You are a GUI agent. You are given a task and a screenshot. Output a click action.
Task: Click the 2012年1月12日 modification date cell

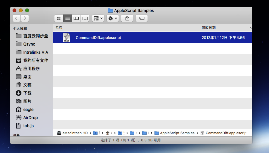click(x=223, y=37)
